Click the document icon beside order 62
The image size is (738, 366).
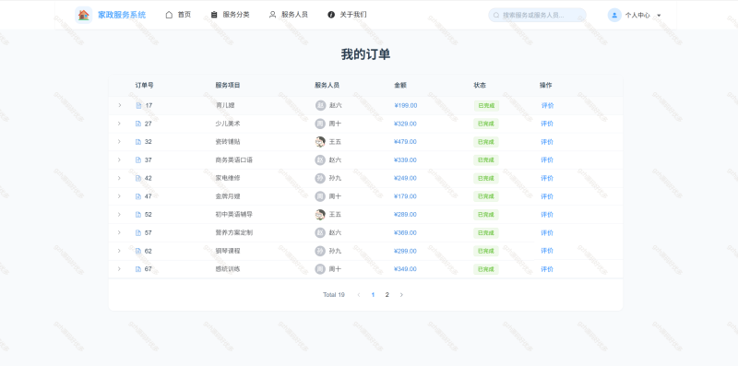(137, 251)
